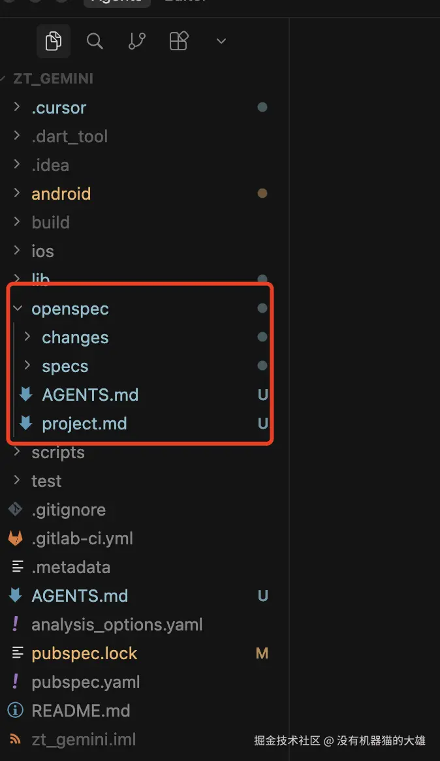The height and width of the screenshot is (761, 440).
Task: Open AGENTS.md inside the openspec folder
Action: coord(90,394)
